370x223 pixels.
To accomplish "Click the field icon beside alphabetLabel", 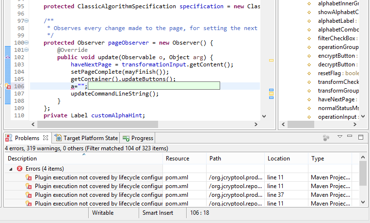I will pos(309,21).
